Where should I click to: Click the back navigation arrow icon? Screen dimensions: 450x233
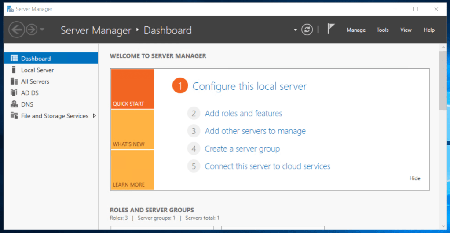pyautogui.click(x=16, y=30)
